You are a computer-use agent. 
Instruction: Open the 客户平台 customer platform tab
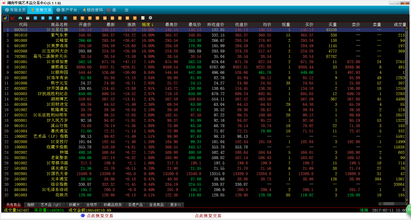click(67, 10)
